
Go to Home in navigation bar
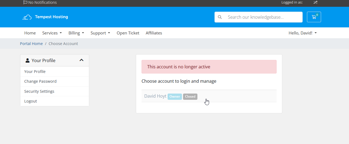click(30, 33)
